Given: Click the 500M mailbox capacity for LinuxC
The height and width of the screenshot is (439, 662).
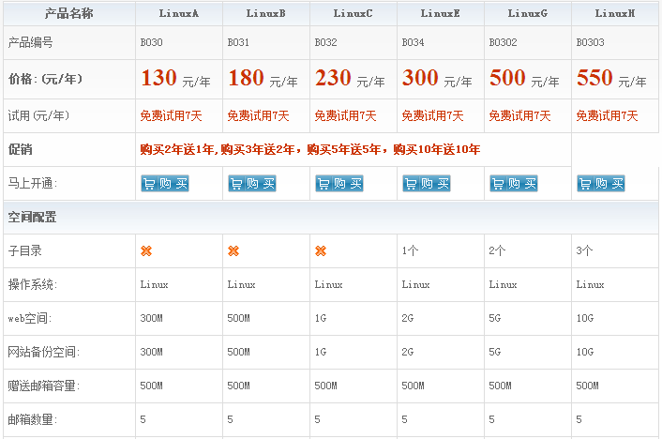Looking at the screenshot, I should point(326,386).
